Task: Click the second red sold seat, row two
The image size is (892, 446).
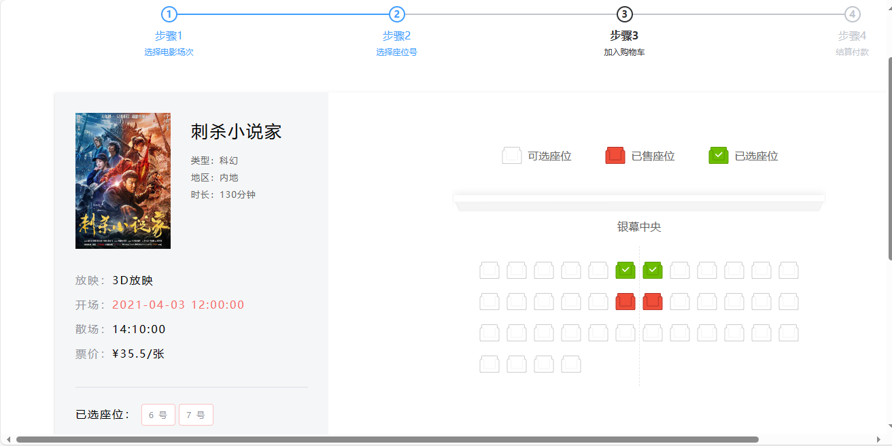Action: pyautogui.click(x=653, y=302)
